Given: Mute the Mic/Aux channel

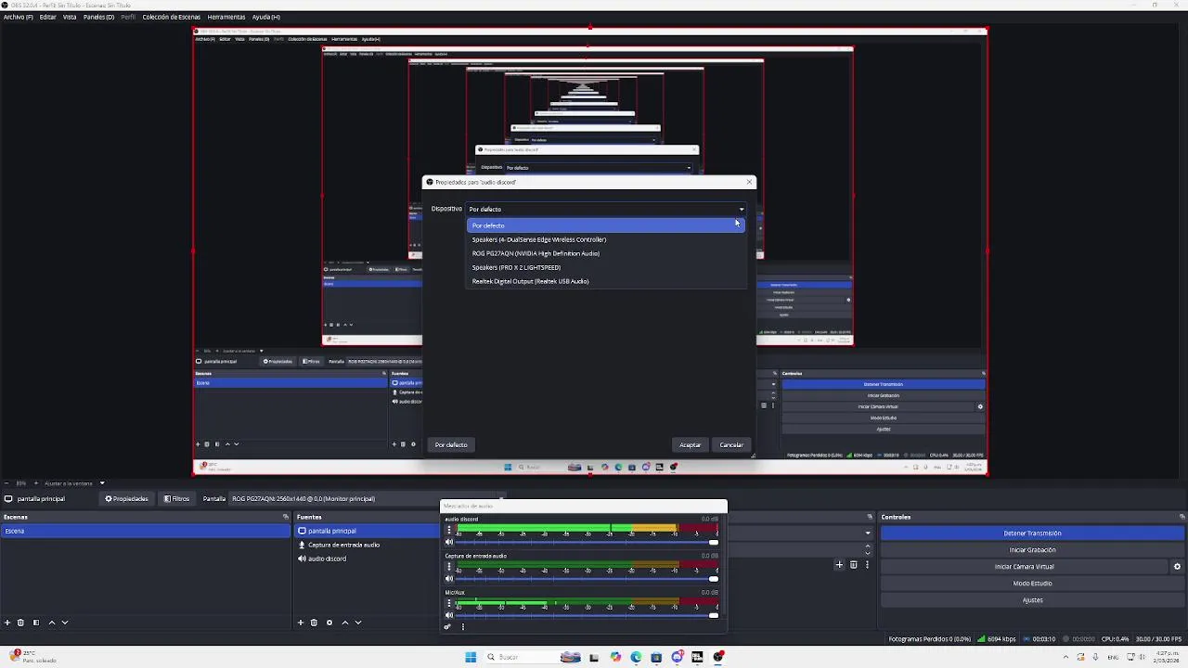Looking at the screenshot, I should (x=448, y=615).
